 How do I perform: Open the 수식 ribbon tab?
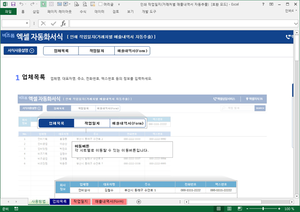click(83, 11)
